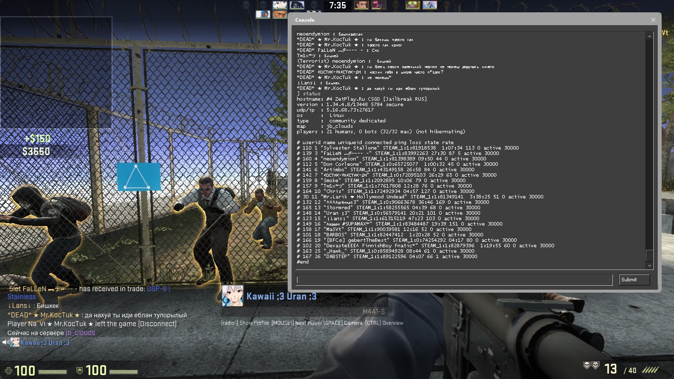Click the round timer showing 7:35
Image resolution: width=674 pixels, height=379 pixels.
pyautogui.click(x=337, y=5)
